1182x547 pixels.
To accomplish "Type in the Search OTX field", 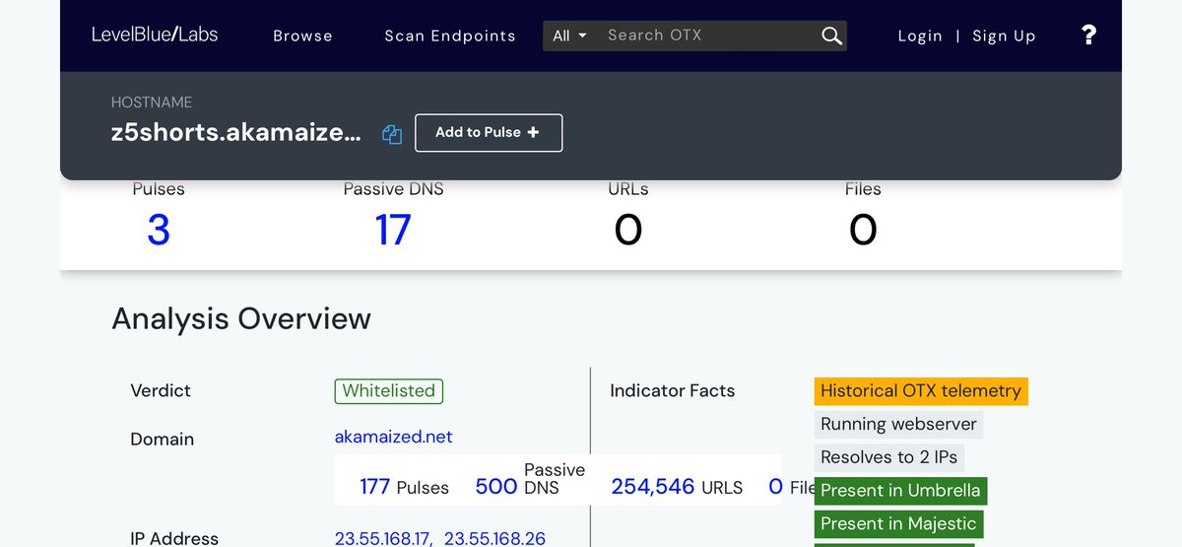I will point(709,35).
